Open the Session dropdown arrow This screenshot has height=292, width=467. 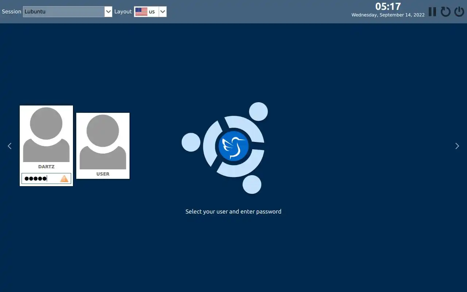108,12
